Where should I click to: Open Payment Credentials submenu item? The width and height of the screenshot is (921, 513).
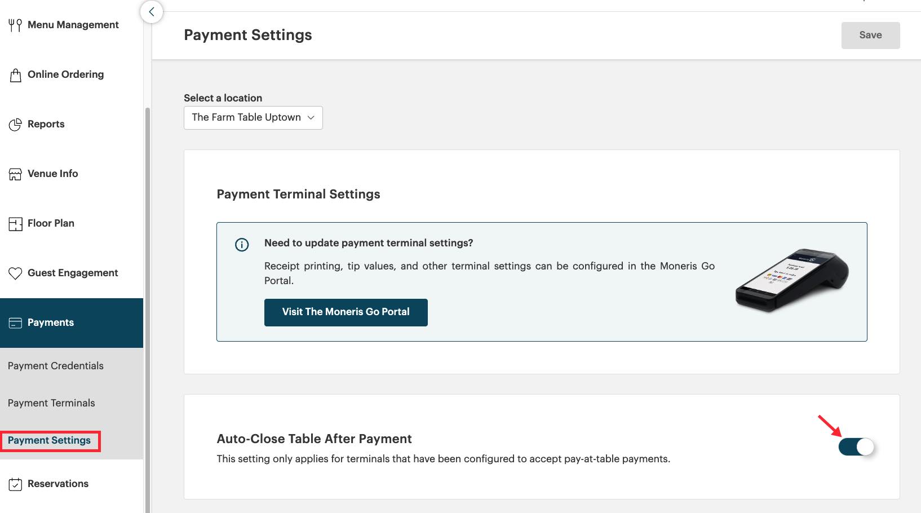56,366
